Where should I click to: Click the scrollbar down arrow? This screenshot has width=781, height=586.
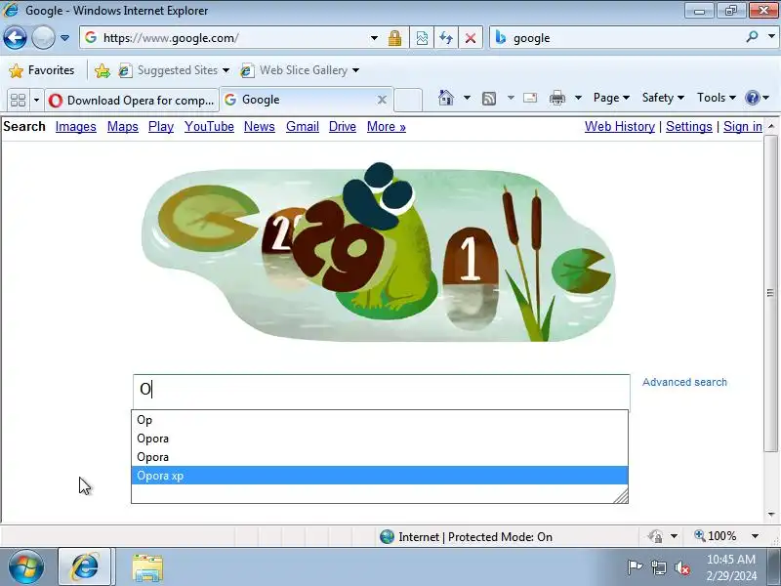pyautogui.click(x=771, y=515)
